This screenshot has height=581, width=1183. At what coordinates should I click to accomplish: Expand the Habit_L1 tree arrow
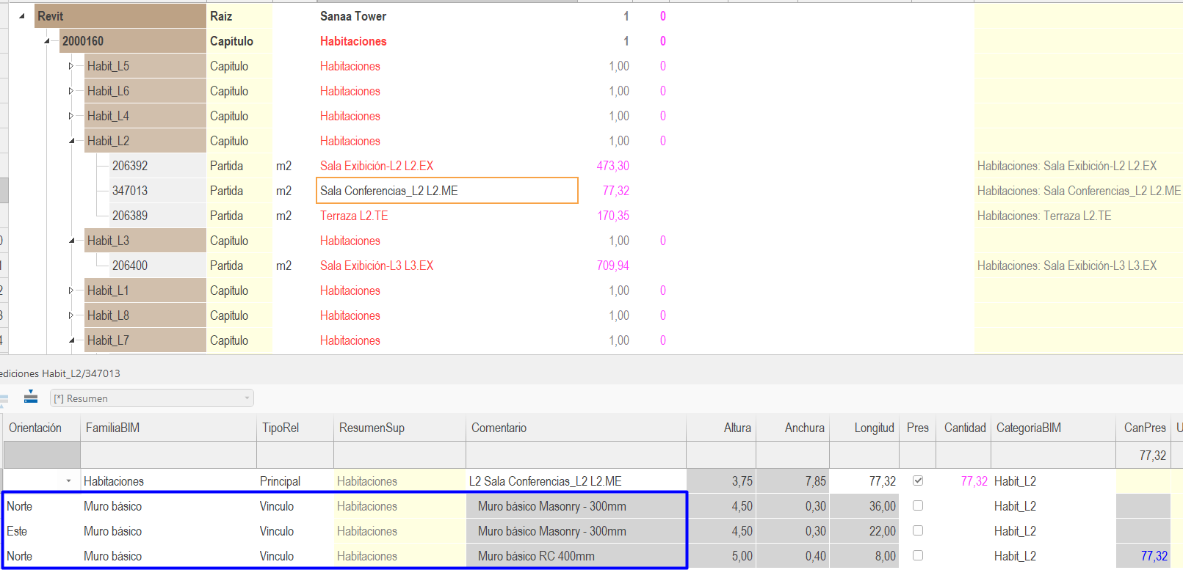[x=71, y=290]
